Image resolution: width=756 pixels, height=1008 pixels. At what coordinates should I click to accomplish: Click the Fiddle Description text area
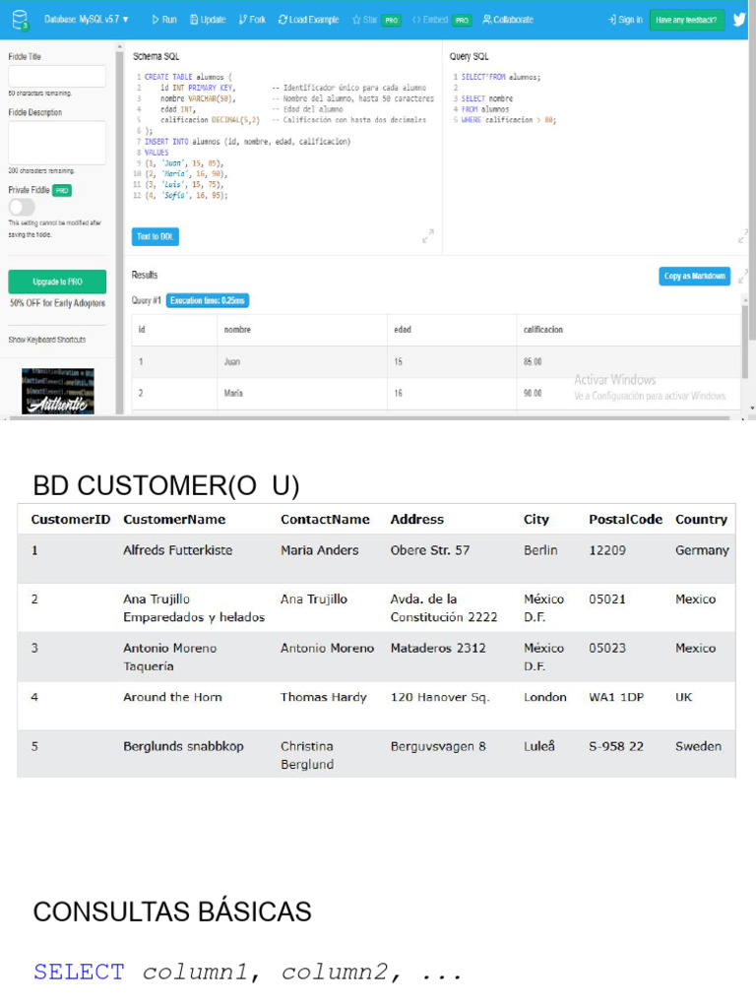[x=57, y=143]
